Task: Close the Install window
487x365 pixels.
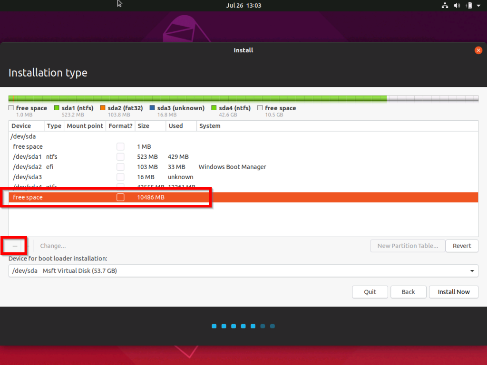Action: click(x=478, y=50)
